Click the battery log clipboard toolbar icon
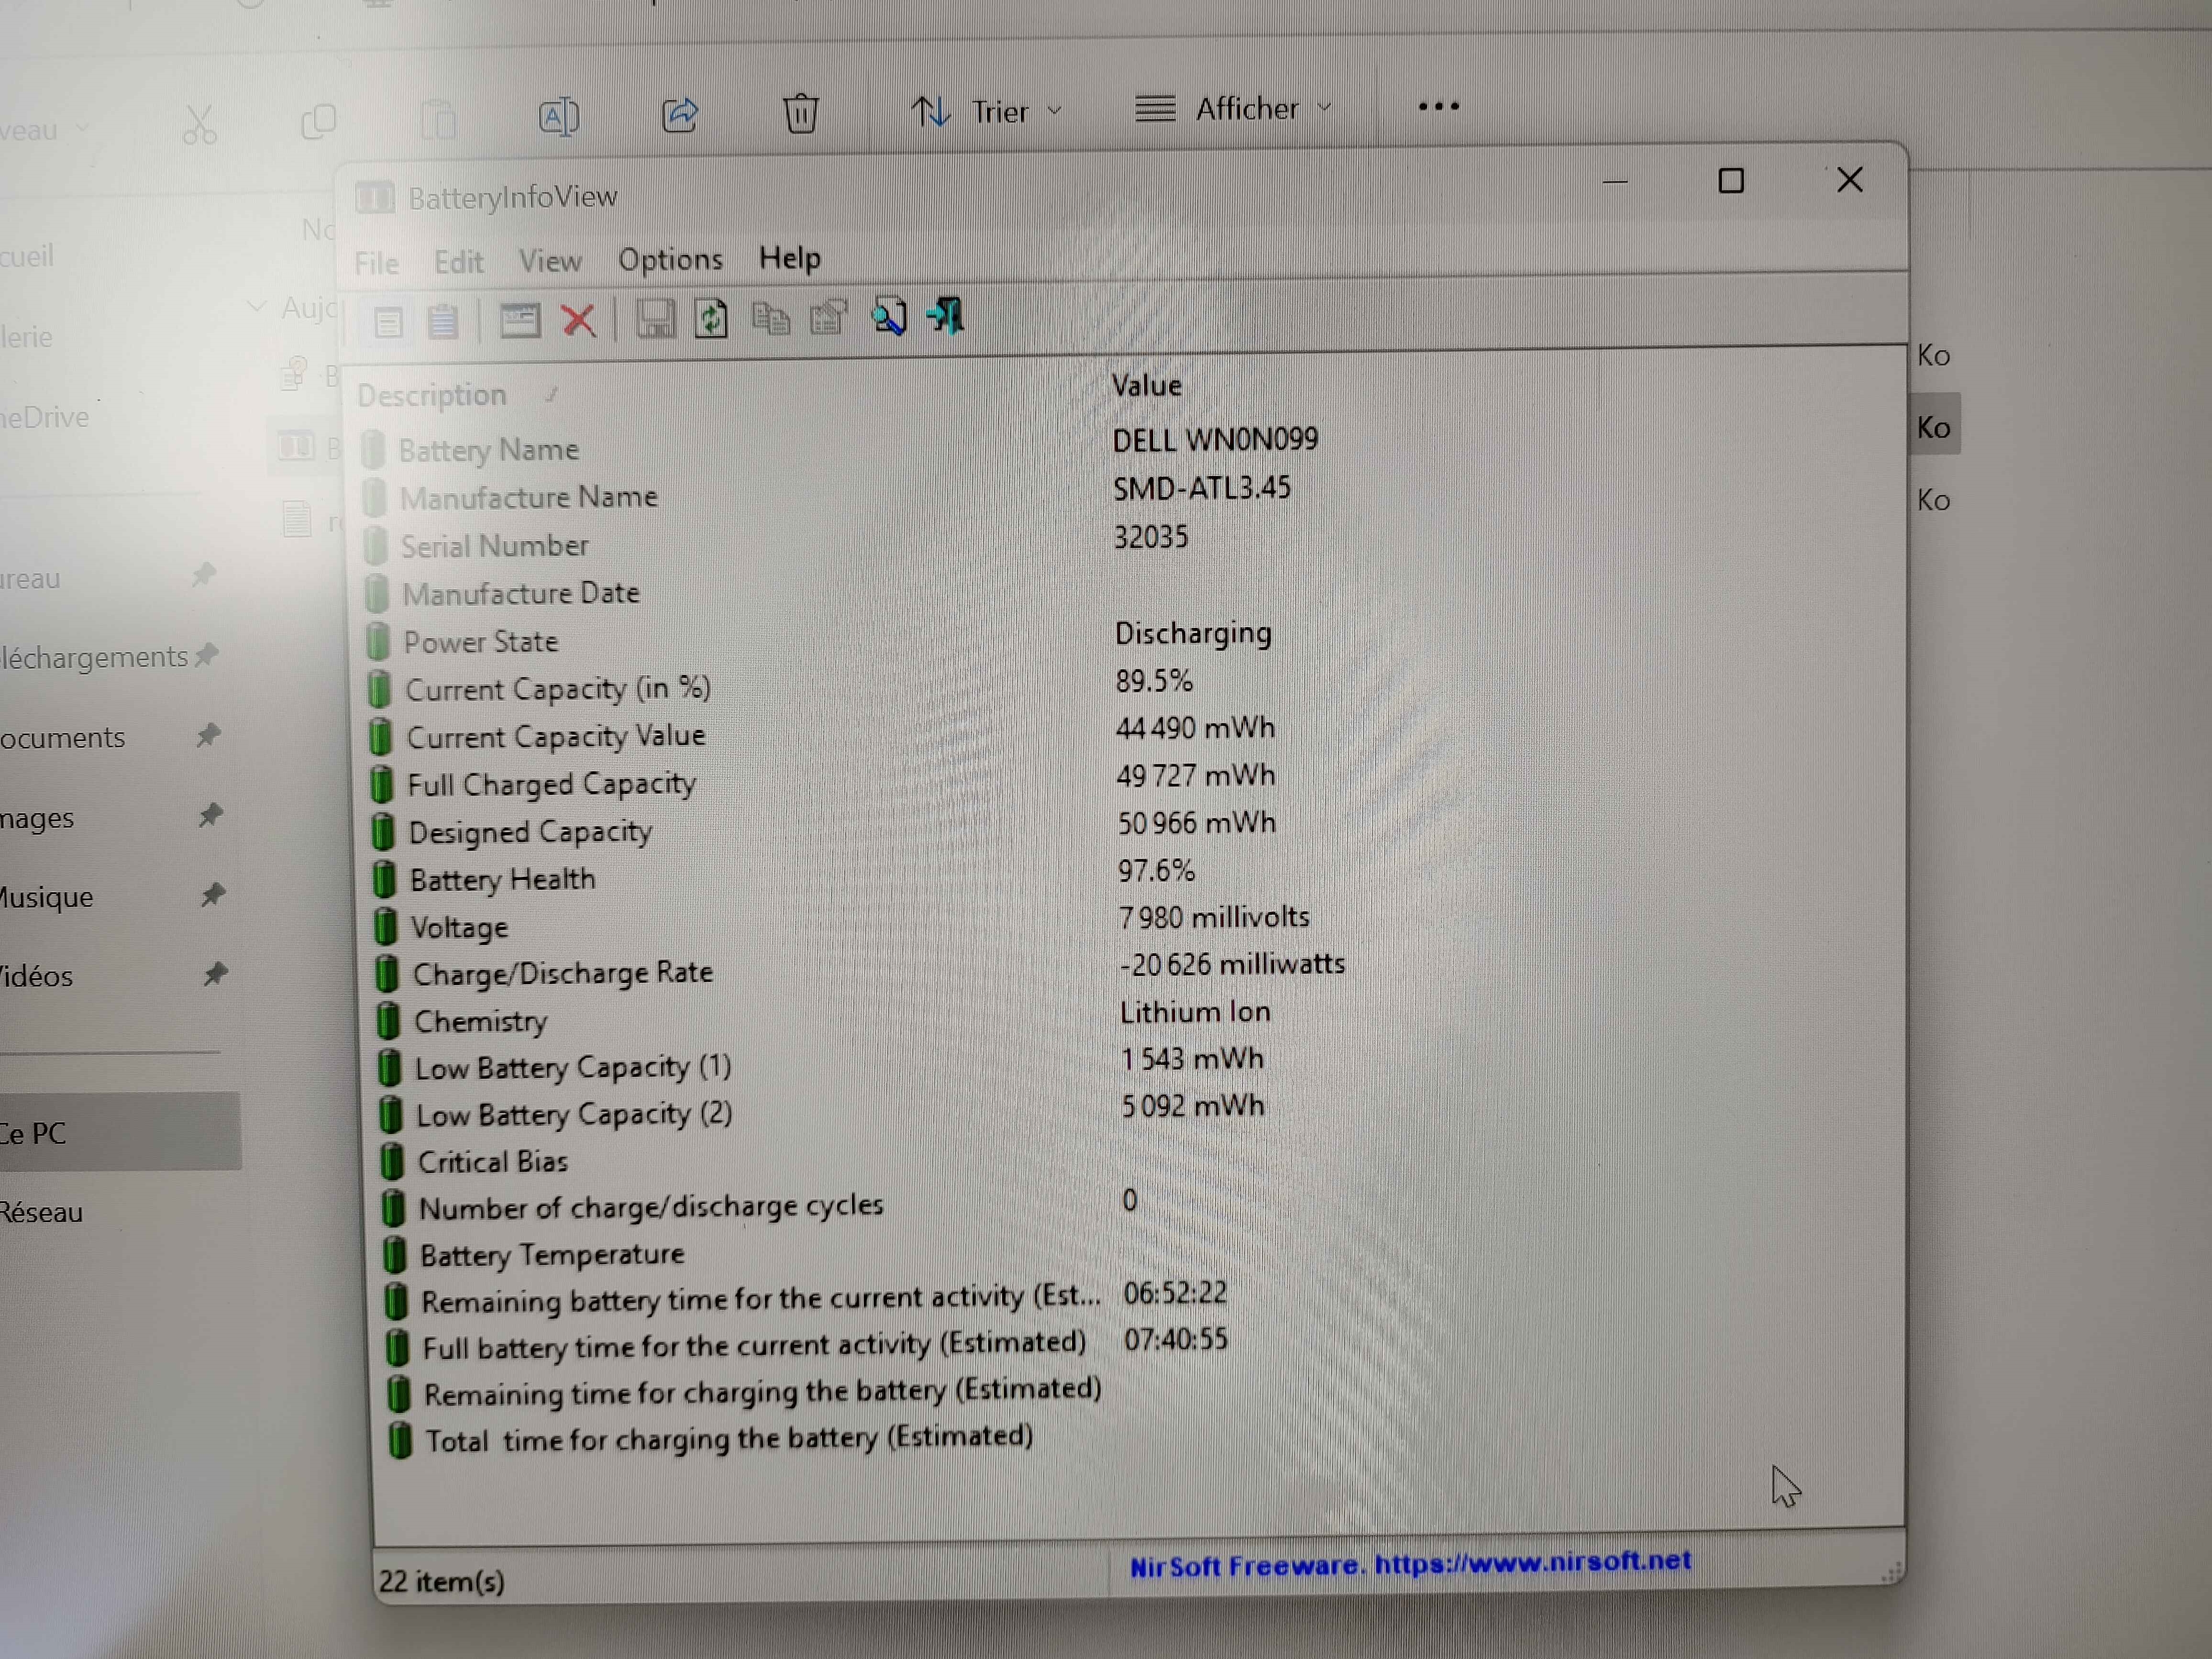Image resolution: width=2212 pixels, height=1659 pixels. point(442,321)
